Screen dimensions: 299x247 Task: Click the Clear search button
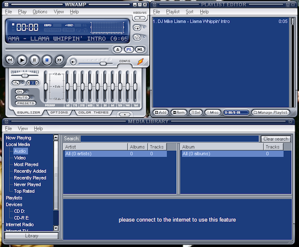276,139
